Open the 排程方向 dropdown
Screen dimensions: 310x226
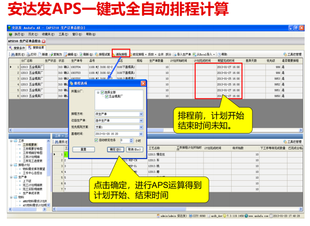coord(140,114)
